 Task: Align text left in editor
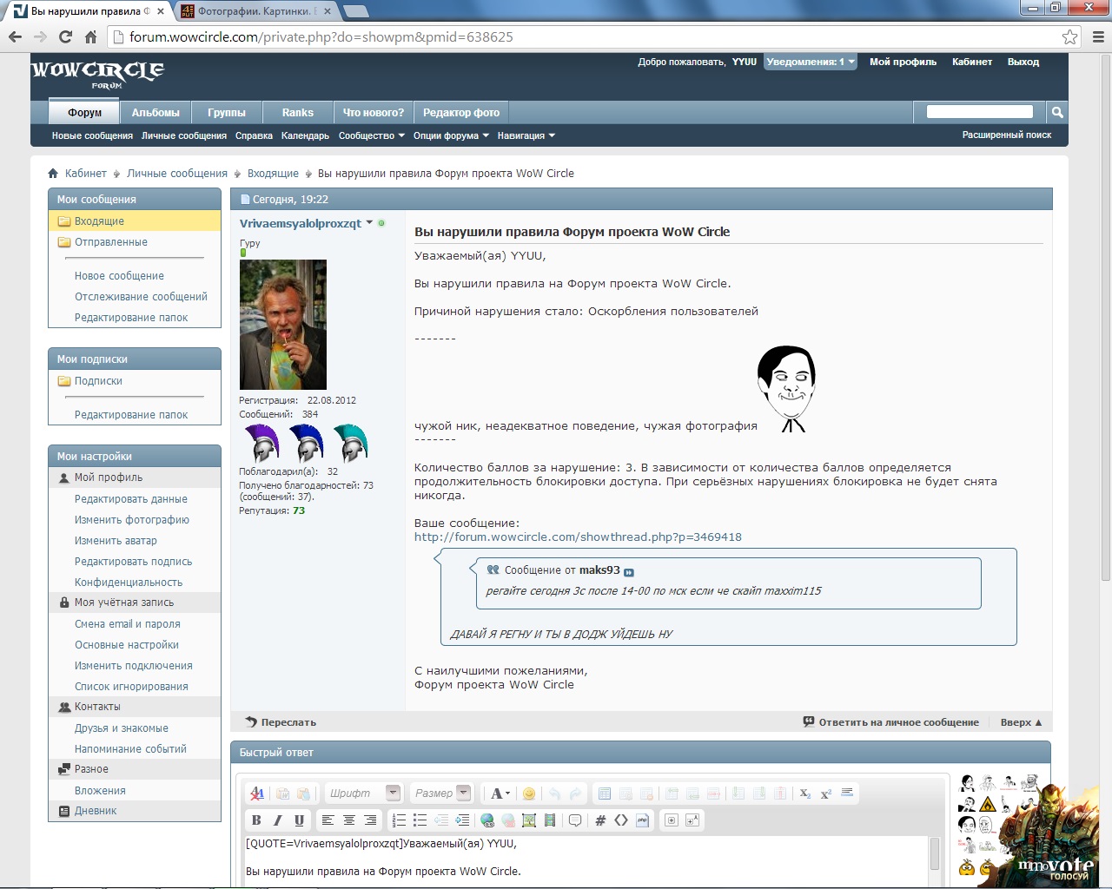pyautogui.click(x=328, y=820)
